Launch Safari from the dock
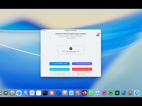 pyautogui.click(x=19, y=93)
